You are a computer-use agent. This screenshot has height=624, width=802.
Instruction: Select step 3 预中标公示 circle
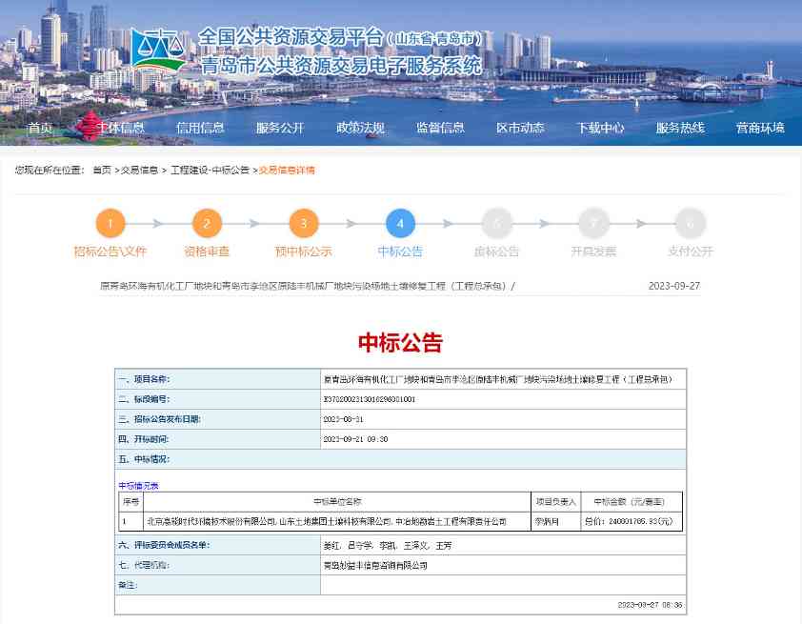[x=304, y=224]
